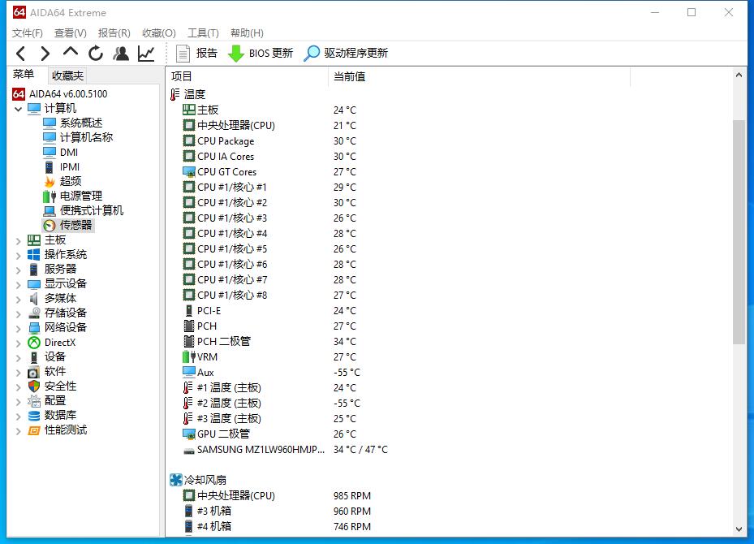This screenshot has height=544, width=754.
Task: Select 超频 in the sidebar tree
Action: 70,182
